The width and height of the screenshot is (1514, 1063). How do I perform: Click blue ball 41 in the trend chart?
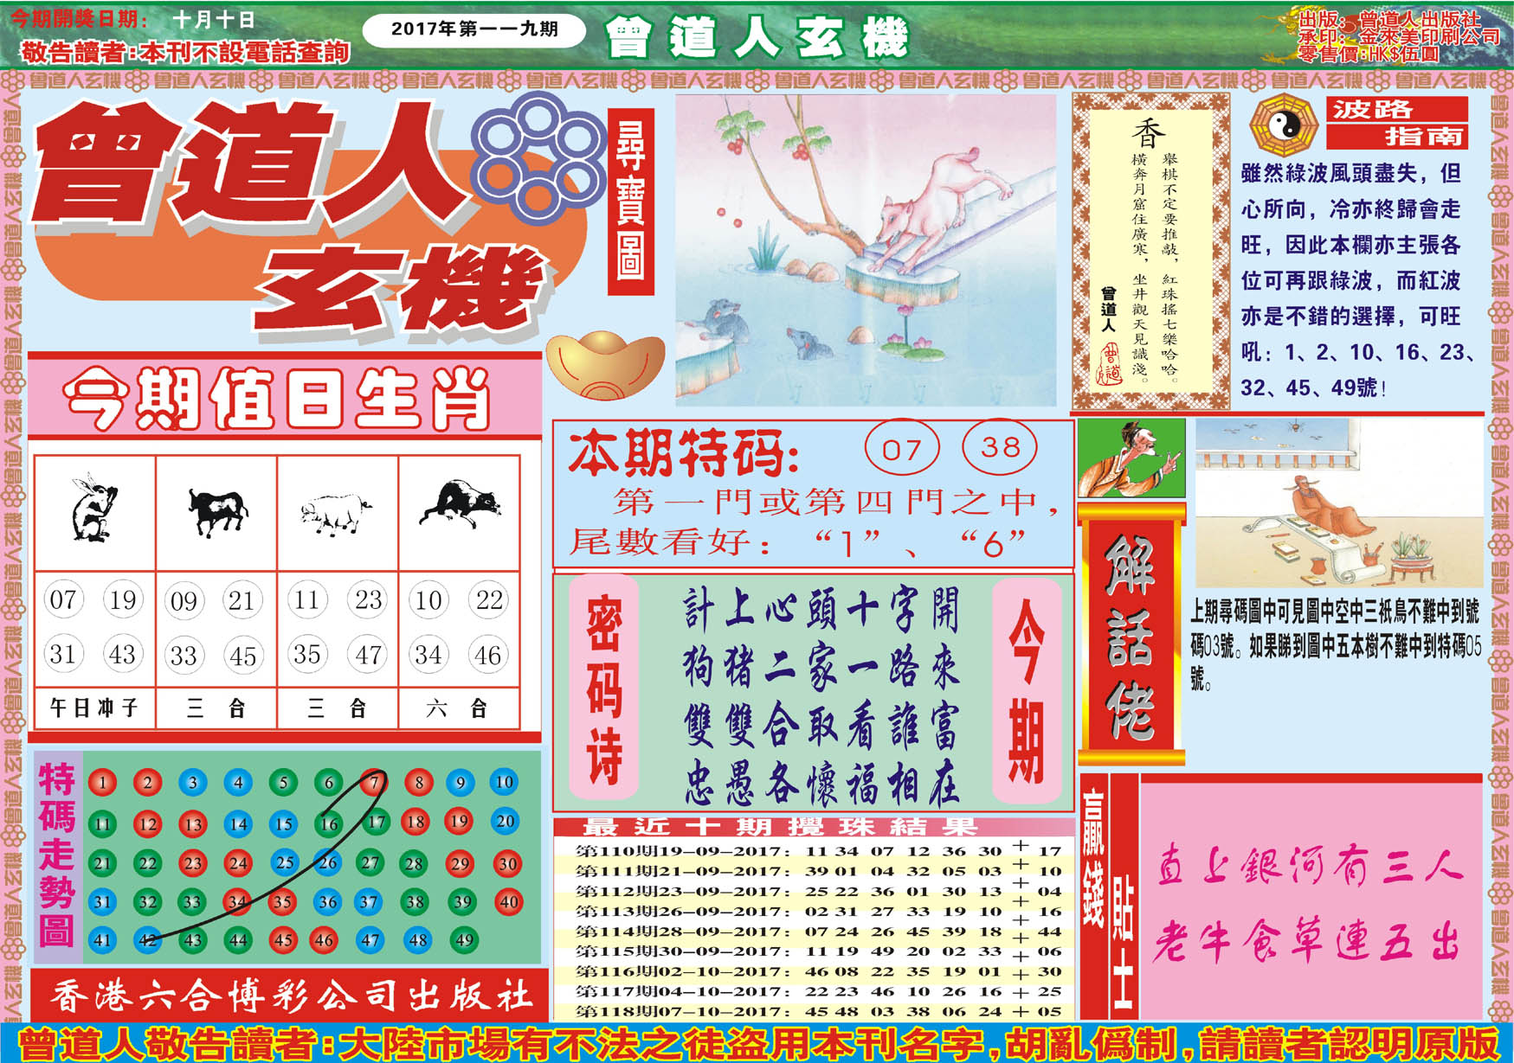coord(102,940)
